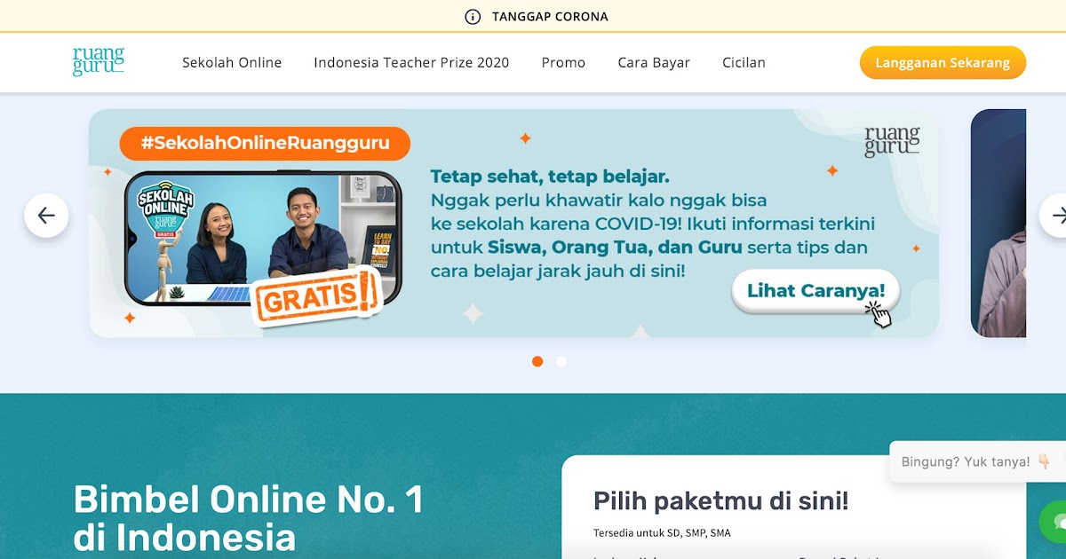Image resolution: width=1066 pixels, height=559 pixels.
Task: Click the Langganan Sekarang button
Action: 943,63
